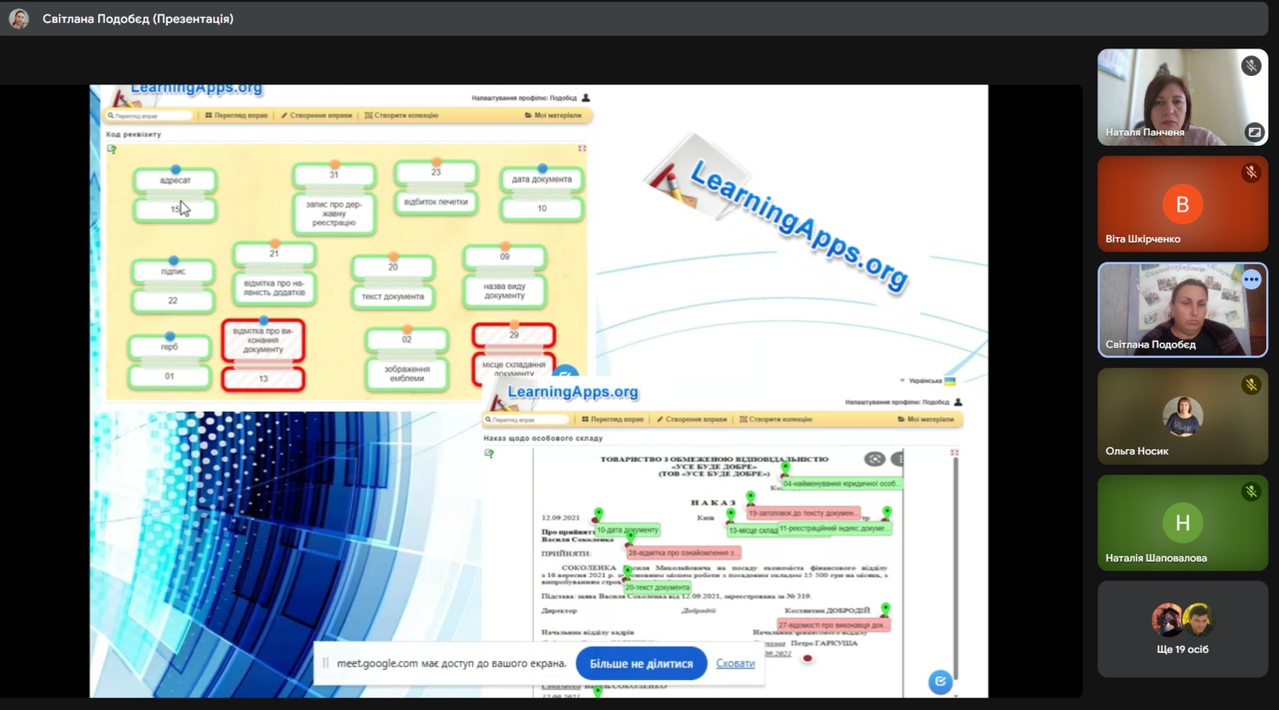Click green pin above 20-текст документа label

[x=628, y=574]
